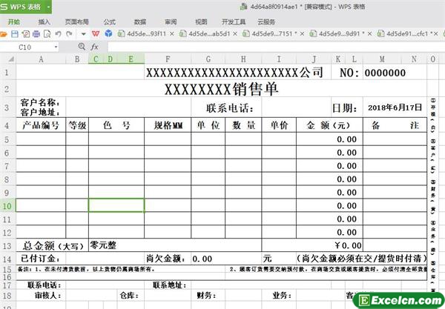The height and width of the screenshot is (309, 445).
Task: Click the select-all corner triangle
Action: pos(11,59)
